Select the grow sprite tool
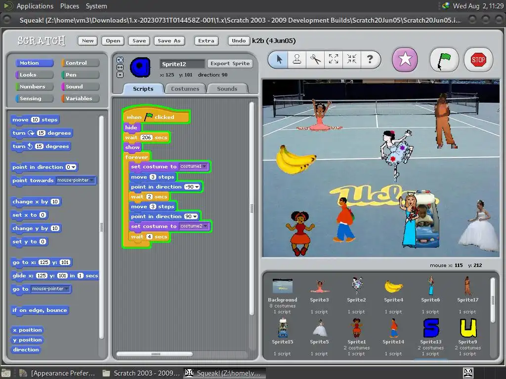The image size is (506, 379). [334, 59]
